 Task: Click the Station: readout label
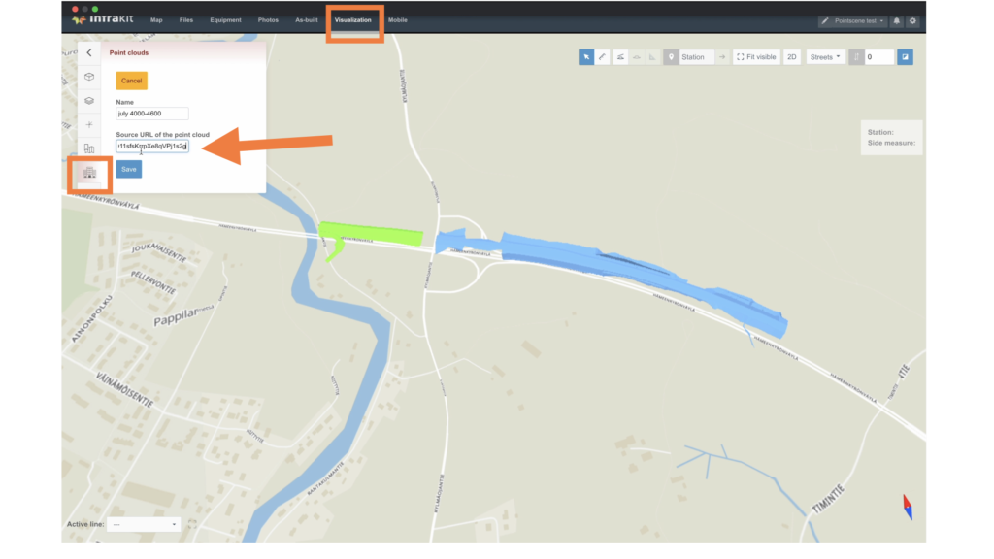click(880, 132)
